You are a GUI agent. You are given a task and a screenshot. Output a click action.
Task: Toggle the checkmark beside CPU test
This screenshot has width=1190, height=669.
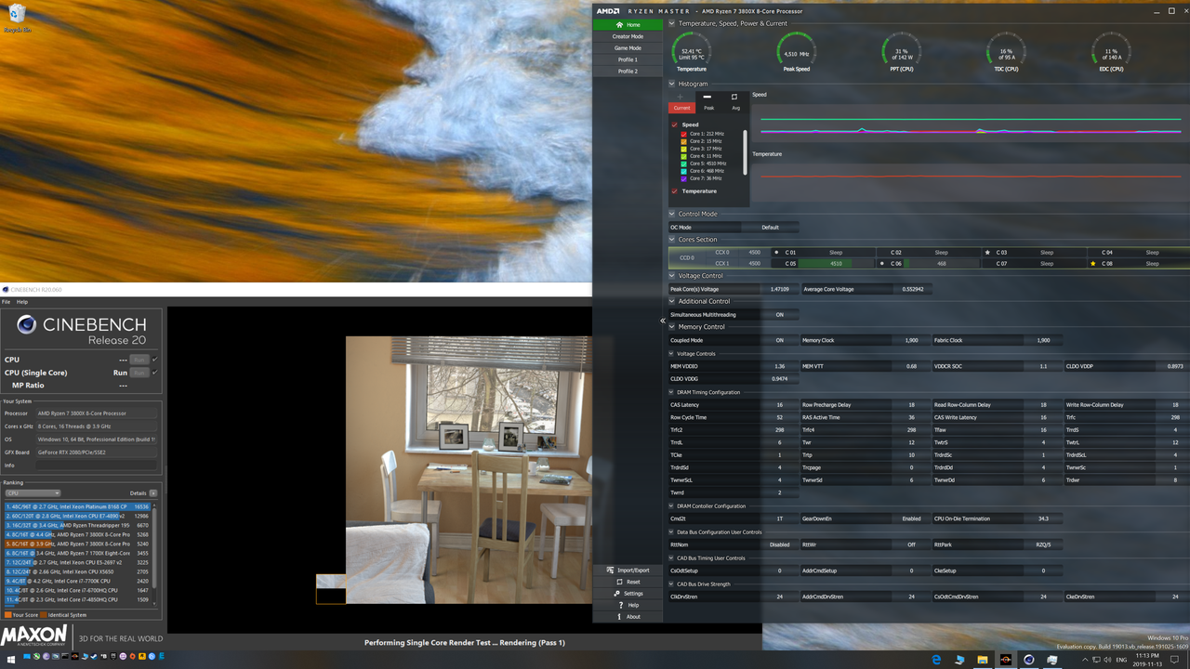pos(154,360)
